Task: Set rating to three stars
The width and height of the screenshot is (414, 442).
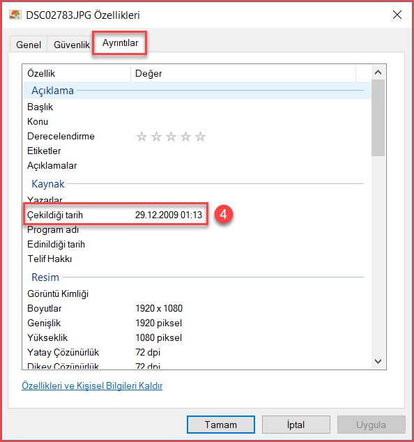Action: (171, 137)
